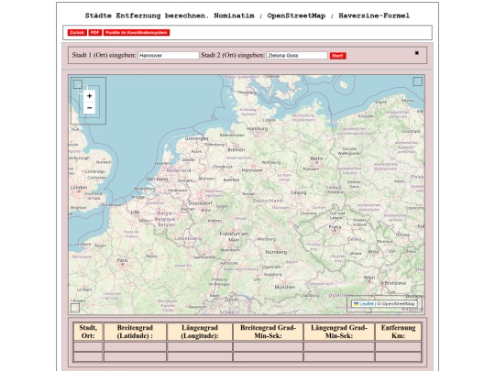Click Bremen label on the map

(236, 149)
